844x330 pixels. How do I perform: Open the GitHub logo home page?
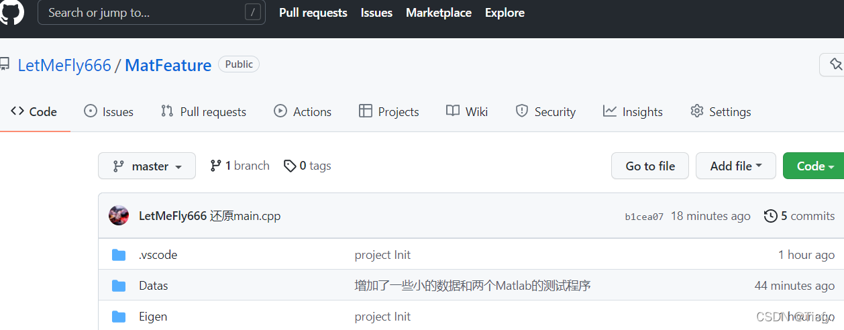(x=11, y=13)
